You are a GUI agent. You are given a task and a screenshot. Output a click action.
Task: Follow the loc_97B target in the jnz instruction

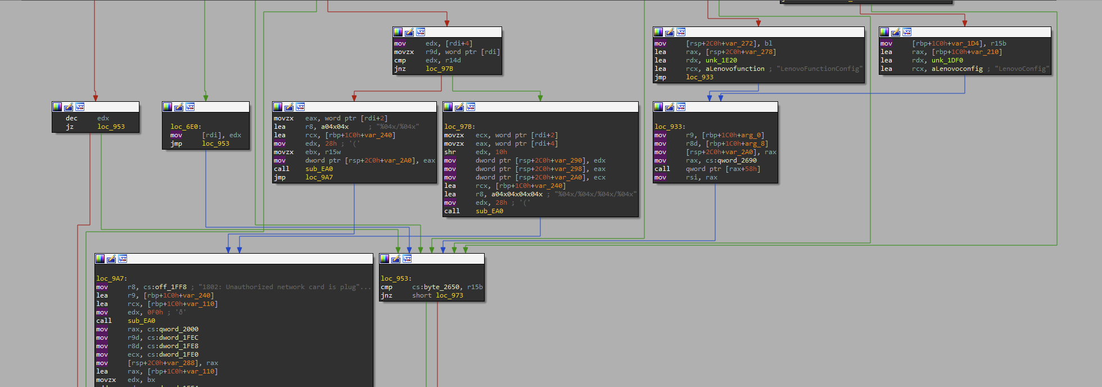click(x=439, y=69)
